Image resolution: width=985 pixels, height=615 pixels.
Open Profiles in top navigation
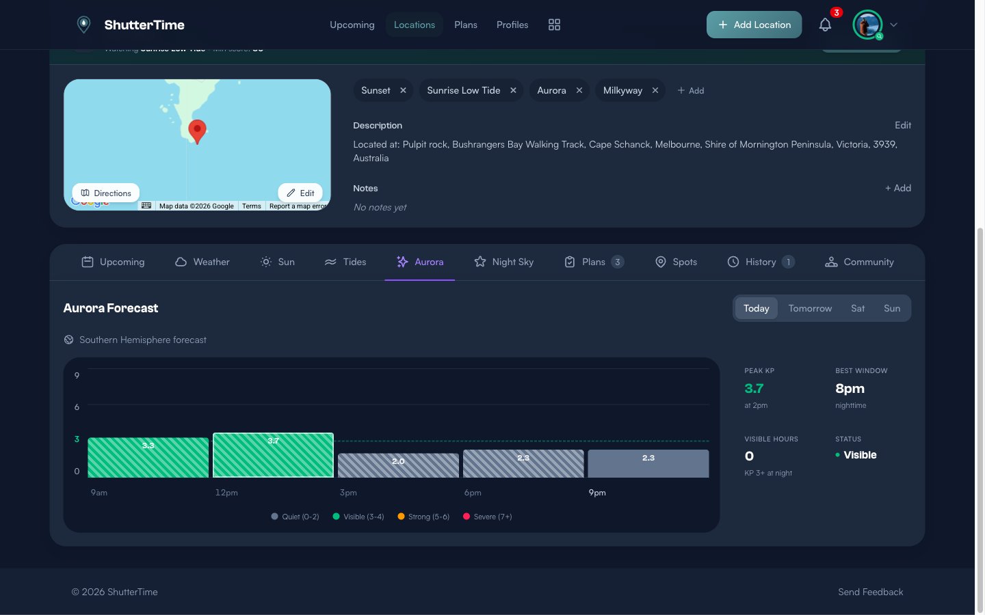pyautogui.click(x=512, y=25)
